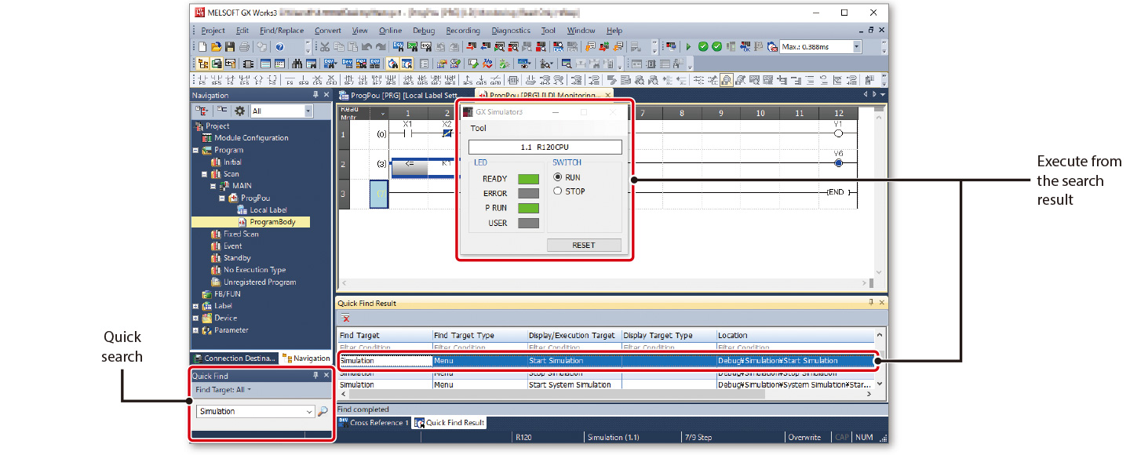Open the Debug menu
This screenshot has height=455, width=1130.
pos(424,31)
